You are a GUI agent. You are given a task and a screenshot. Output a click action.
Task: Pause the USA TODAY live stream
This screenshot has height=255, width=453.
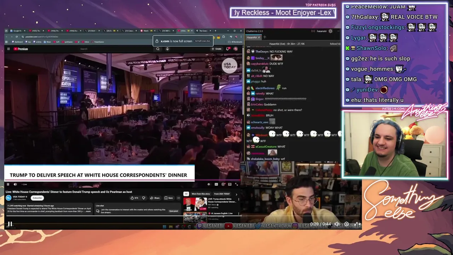coord(8,184)
